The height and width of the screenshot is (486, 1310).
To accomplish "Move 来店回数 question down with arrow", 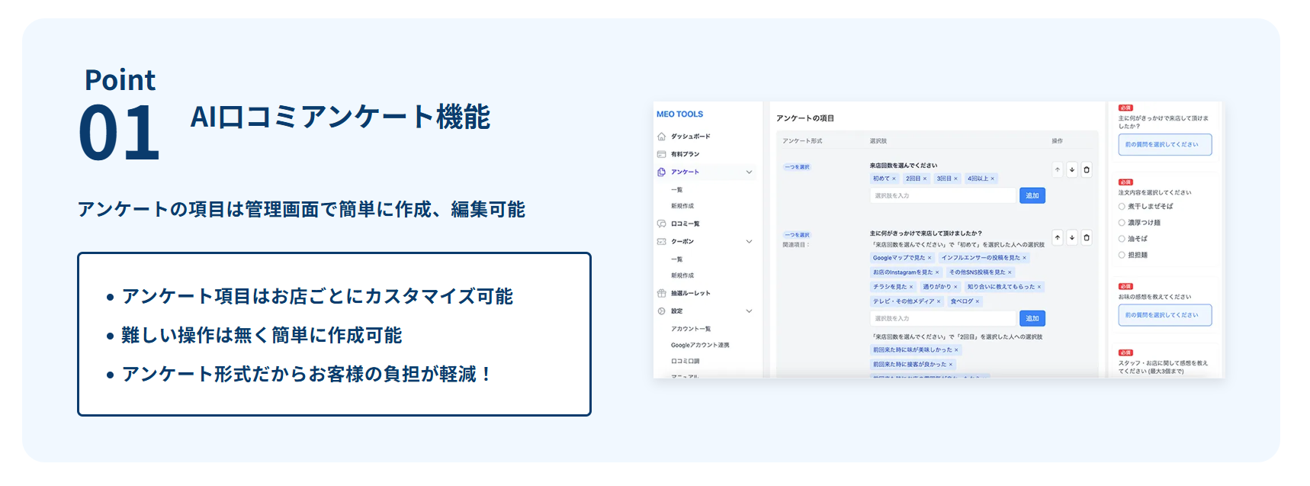I will 1072,169.
